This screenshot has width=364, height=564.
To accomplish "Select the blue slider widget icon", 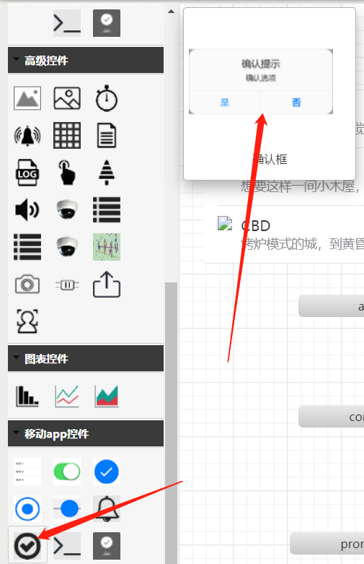I will (67, 509).
